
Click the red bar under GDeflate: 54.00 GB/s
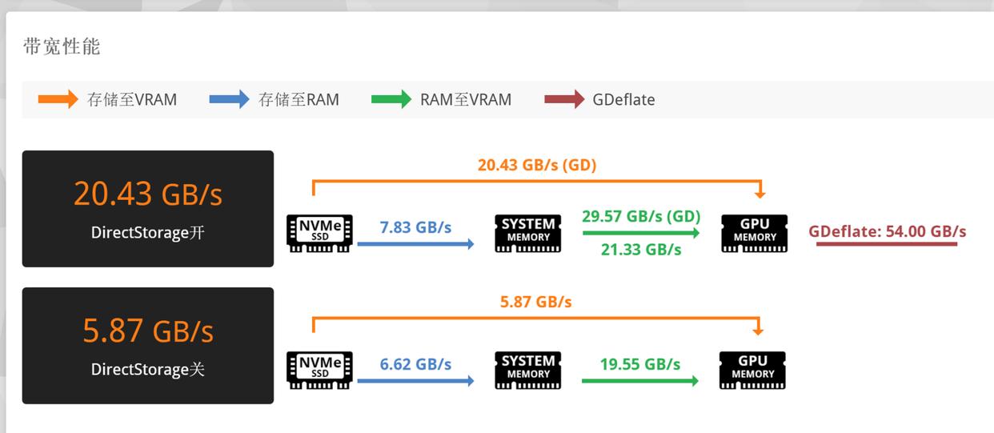click(x=886, y=244)
